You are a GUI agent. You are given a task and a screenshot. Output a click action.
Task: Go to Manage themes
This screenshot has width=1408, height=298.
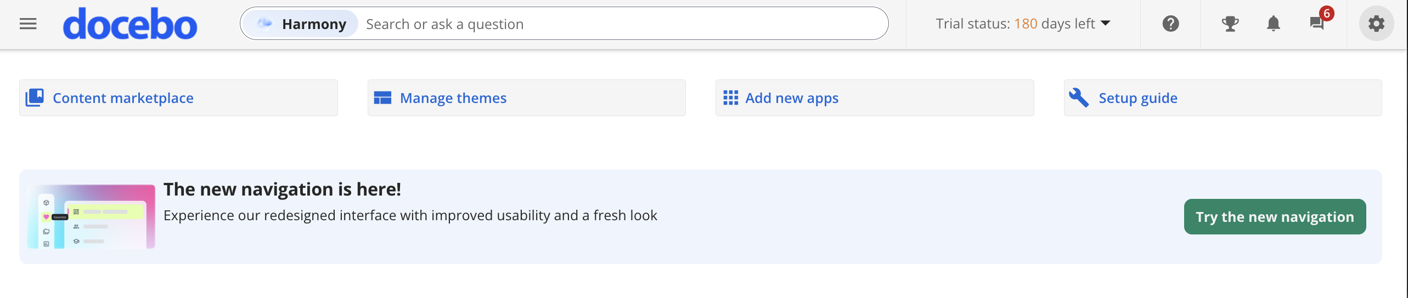click(x=453, y=98)
